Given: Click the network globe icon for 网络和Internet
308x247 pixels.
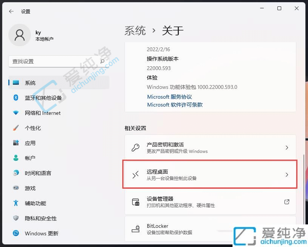Looking at the screenshot, I should tap(15, 113).
